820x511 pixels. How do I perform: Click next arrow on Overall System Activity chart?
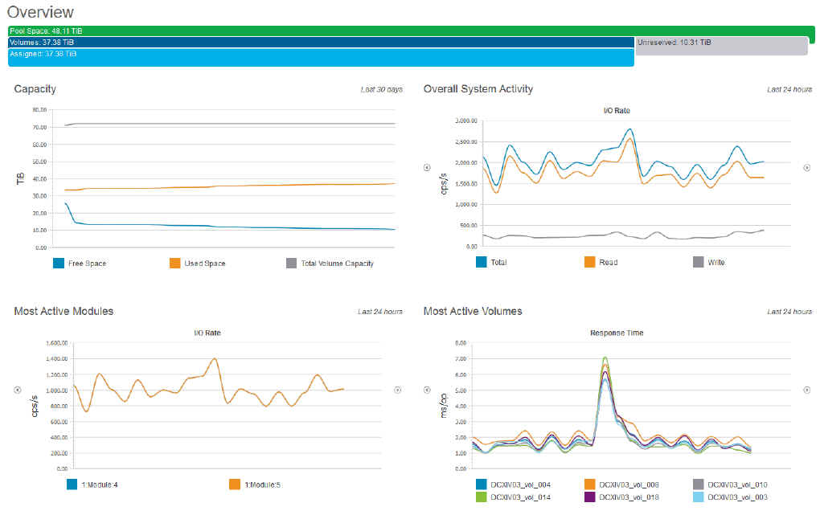(x=806, y=168)
